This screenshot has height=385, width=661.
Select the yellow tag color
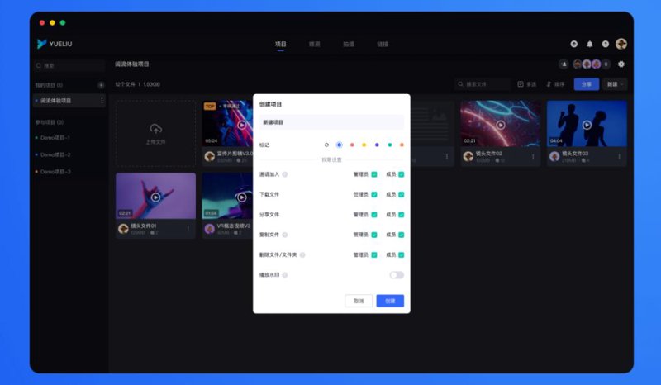coord(364,145)
